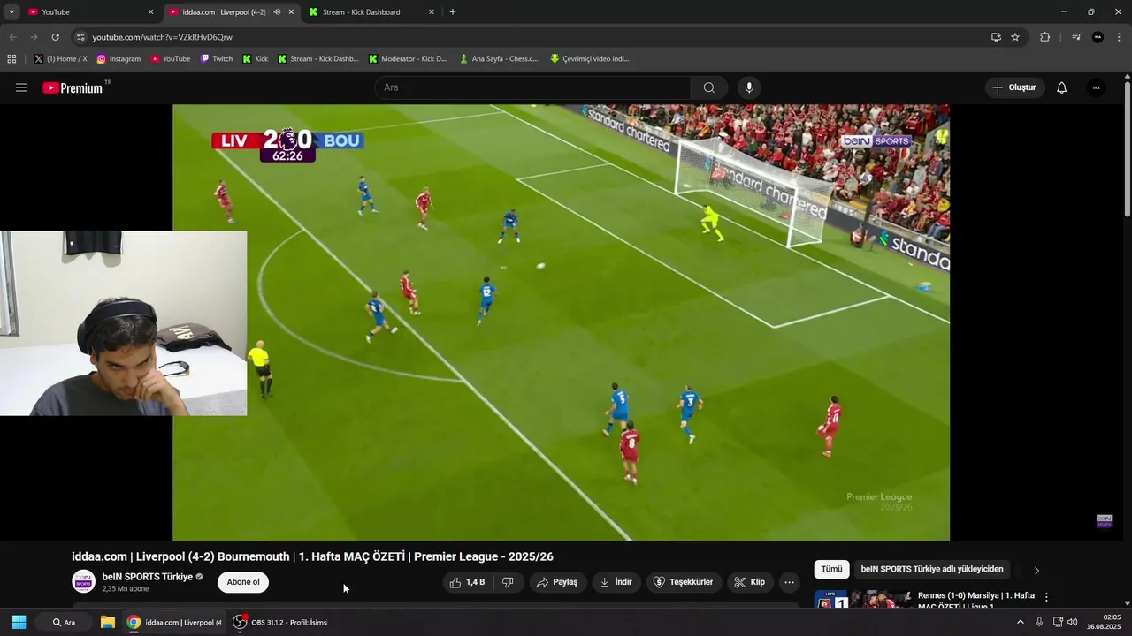Open Çevrimiçi video indir bookmark

click(590, 59)
